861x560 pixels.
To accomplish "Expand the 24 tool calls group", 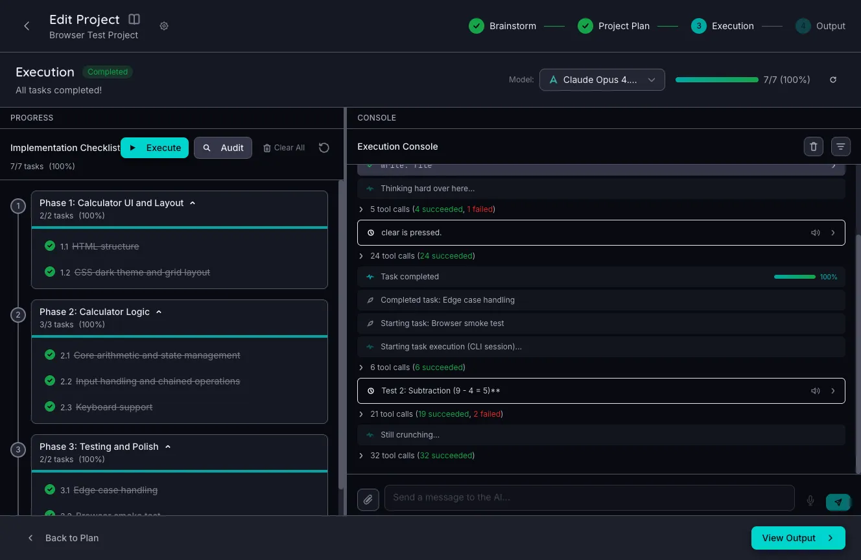I will 362,256.
